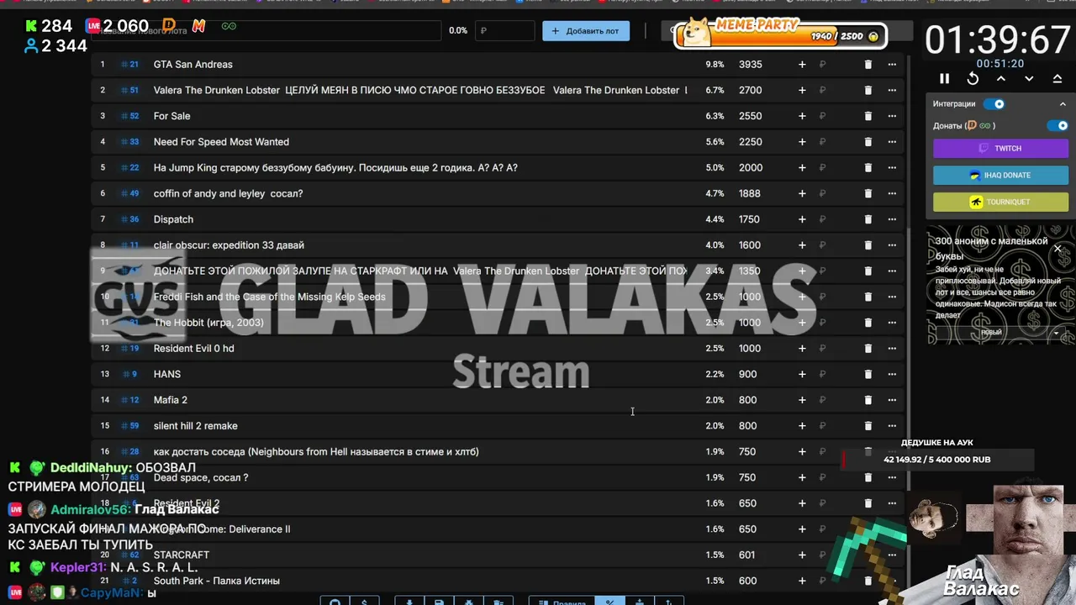Image resolution: width=1076 pixels, height=605 pixels.
Task: Dismiss the 300 аноним donation card
Action: coord(1058,249)
